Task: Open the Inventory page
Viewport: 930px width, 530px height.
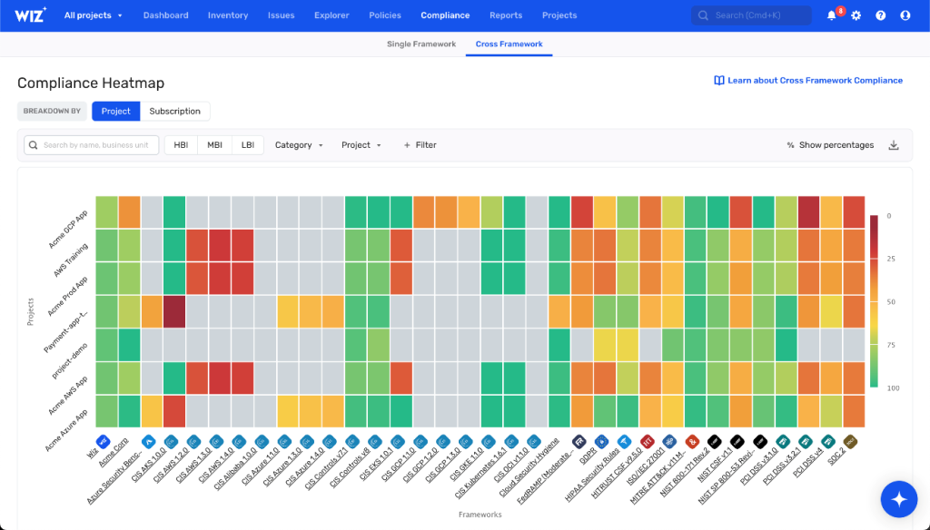Action: point(228,15)
